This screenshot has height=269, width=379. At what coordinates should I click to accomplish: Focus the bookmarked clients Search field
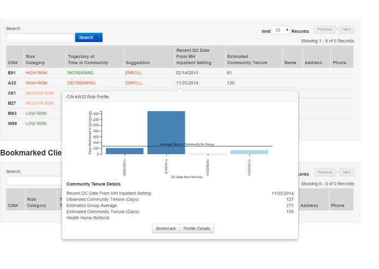click(34, 181)
